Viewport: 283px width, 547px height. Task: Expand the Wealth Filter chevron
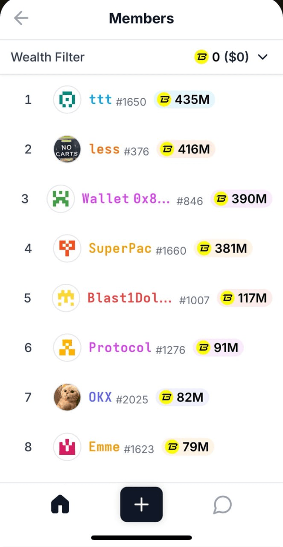(x=263, y=57)
